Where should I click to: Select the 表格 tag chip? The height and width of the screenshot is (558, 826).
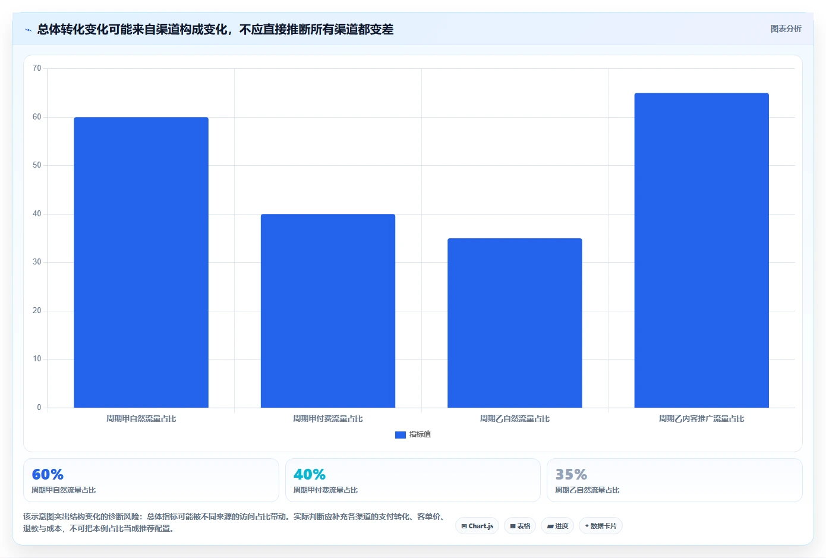[520, 526]
